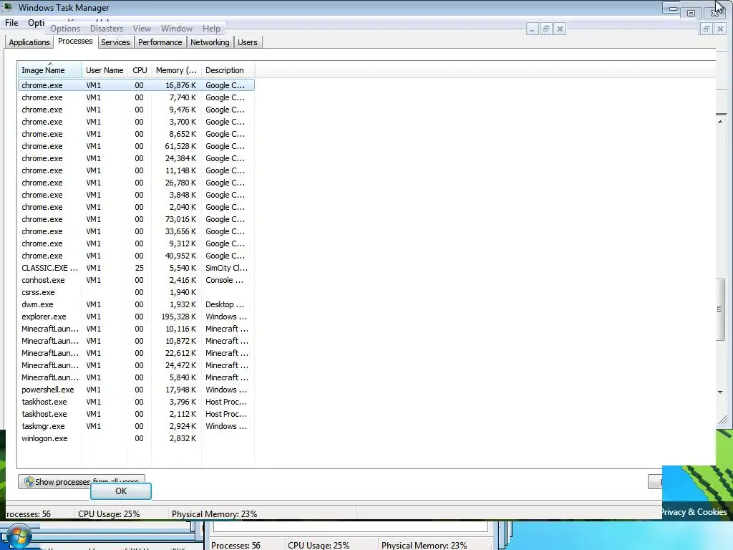Click Show processes from all users button
Viewport: 733px width, 550px height.
[x=82, y=482]
